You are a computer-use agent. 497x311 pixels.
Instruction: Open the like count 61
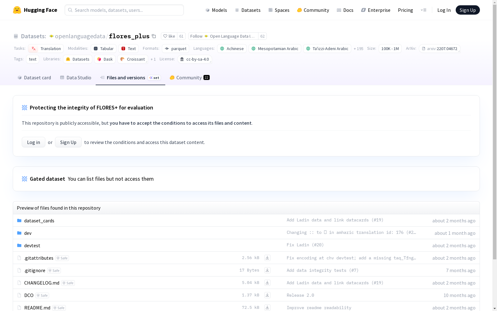(181, 36)
